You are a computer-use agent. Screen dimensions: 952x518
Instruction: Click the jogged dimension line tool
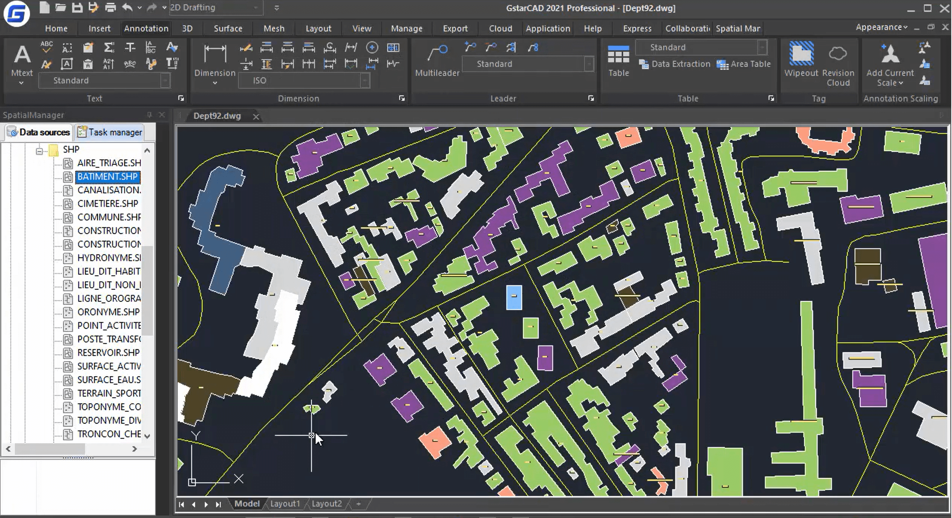click(x=393, y=64)
